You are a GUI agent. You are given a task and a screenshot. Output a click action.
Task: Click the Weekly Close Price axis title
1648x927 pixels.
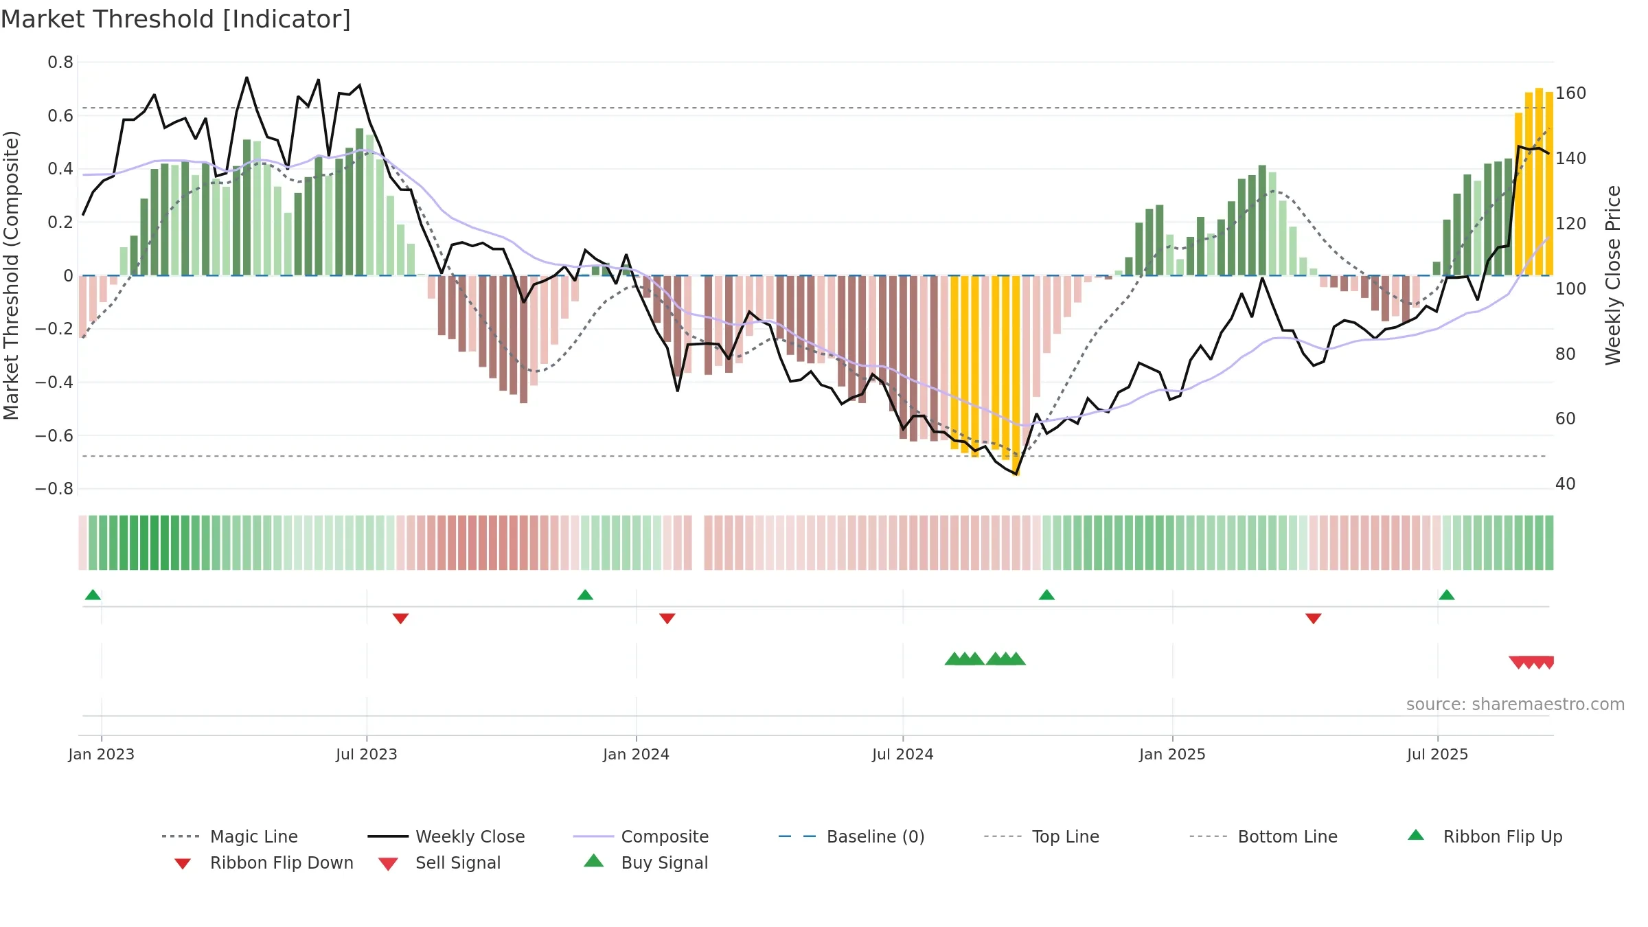pyautogui.click(x=1613, y=275)
